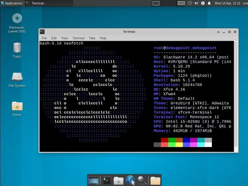Click the Memory: 482MiB / 1974MiB line
The height and width of the screenshot is (186, 248).
[182, 131]
